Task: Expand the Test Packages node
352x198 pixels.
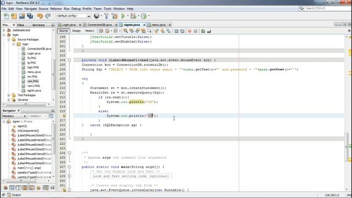Action: (x=9, y=95)
